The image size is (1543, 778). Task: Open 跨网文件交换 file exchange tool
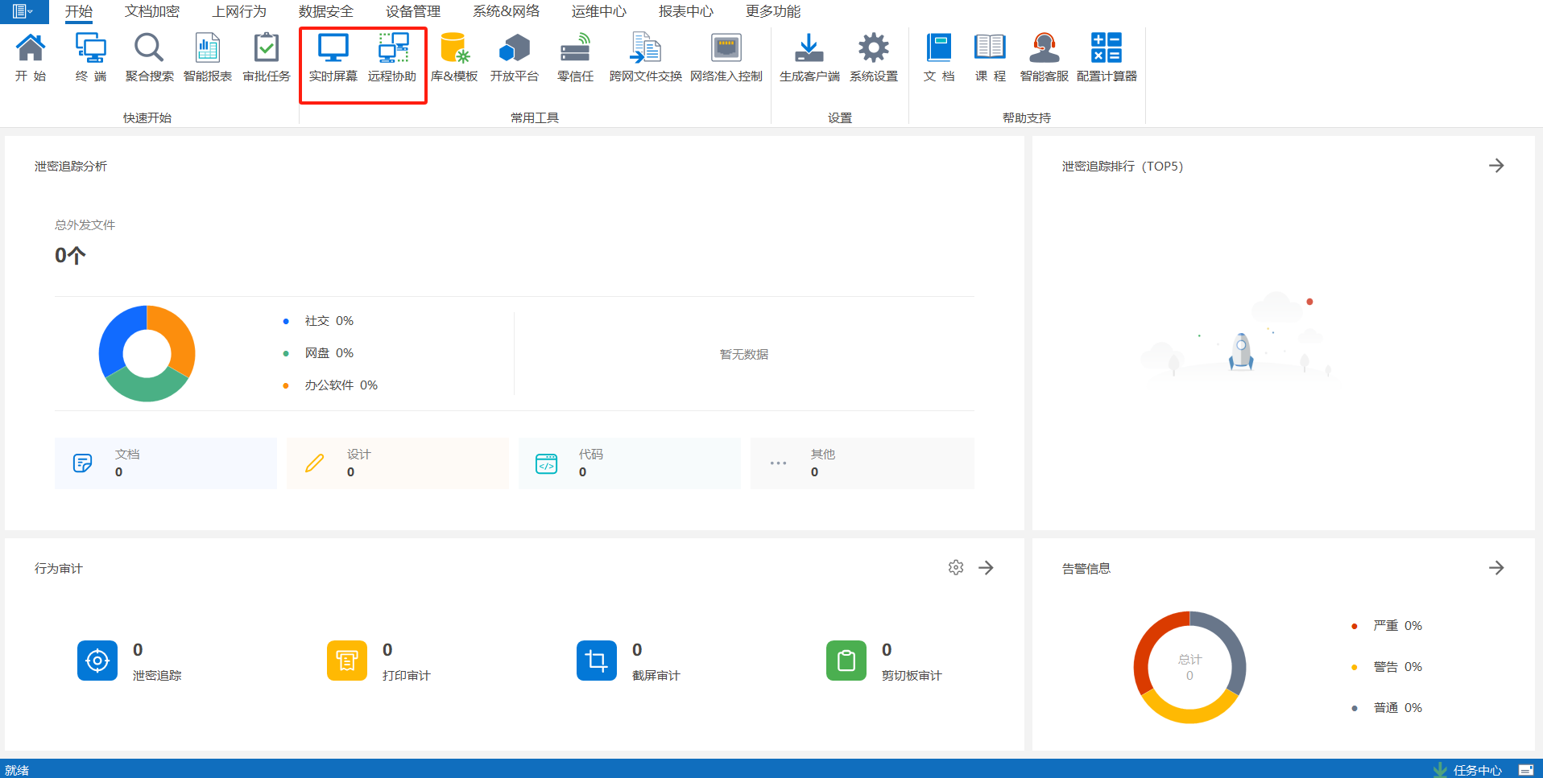click(x=645, y=57)
